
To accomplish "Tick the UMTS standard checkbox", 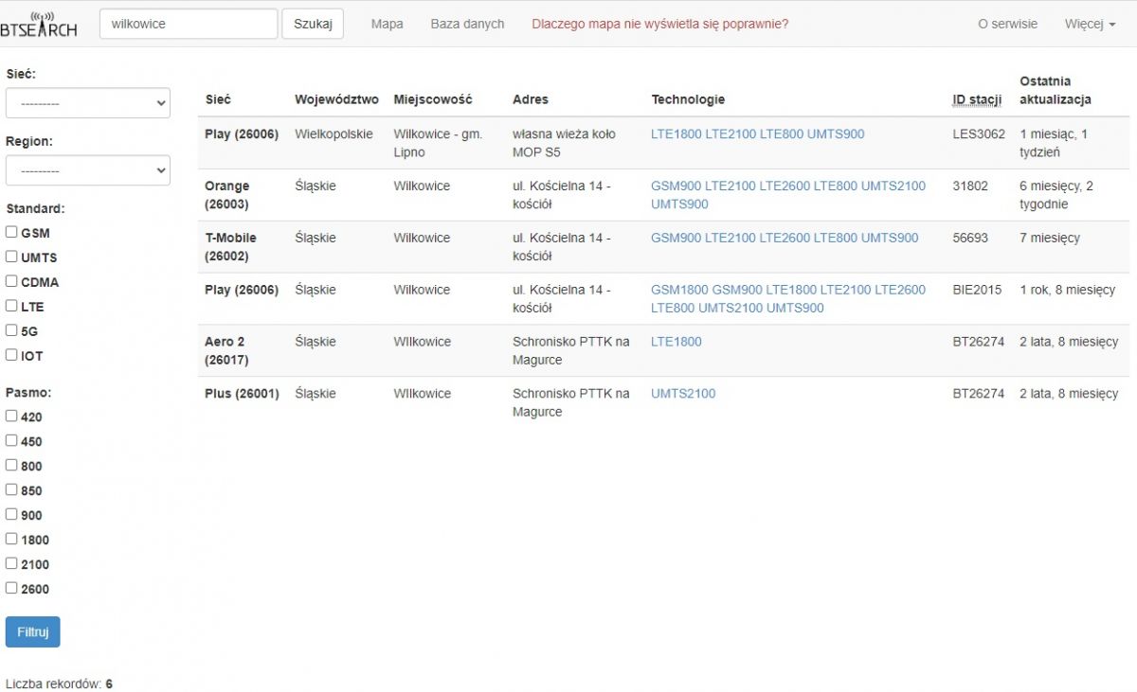I will [x=11, y=257].
